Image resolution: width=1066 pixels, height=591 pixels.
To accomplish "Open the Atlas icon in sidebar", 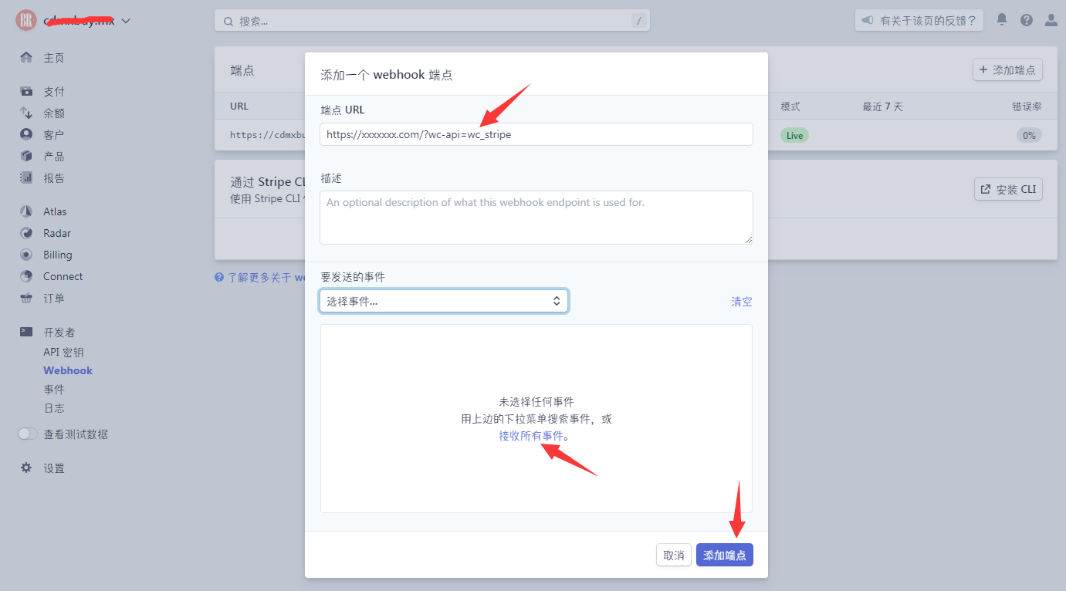I will (26, 211).
